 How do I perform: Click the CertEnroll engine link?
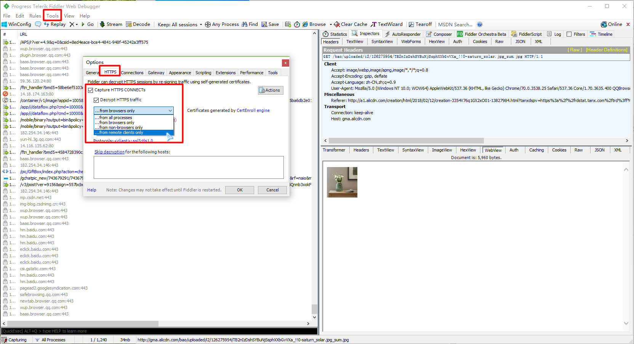[253, 110]
